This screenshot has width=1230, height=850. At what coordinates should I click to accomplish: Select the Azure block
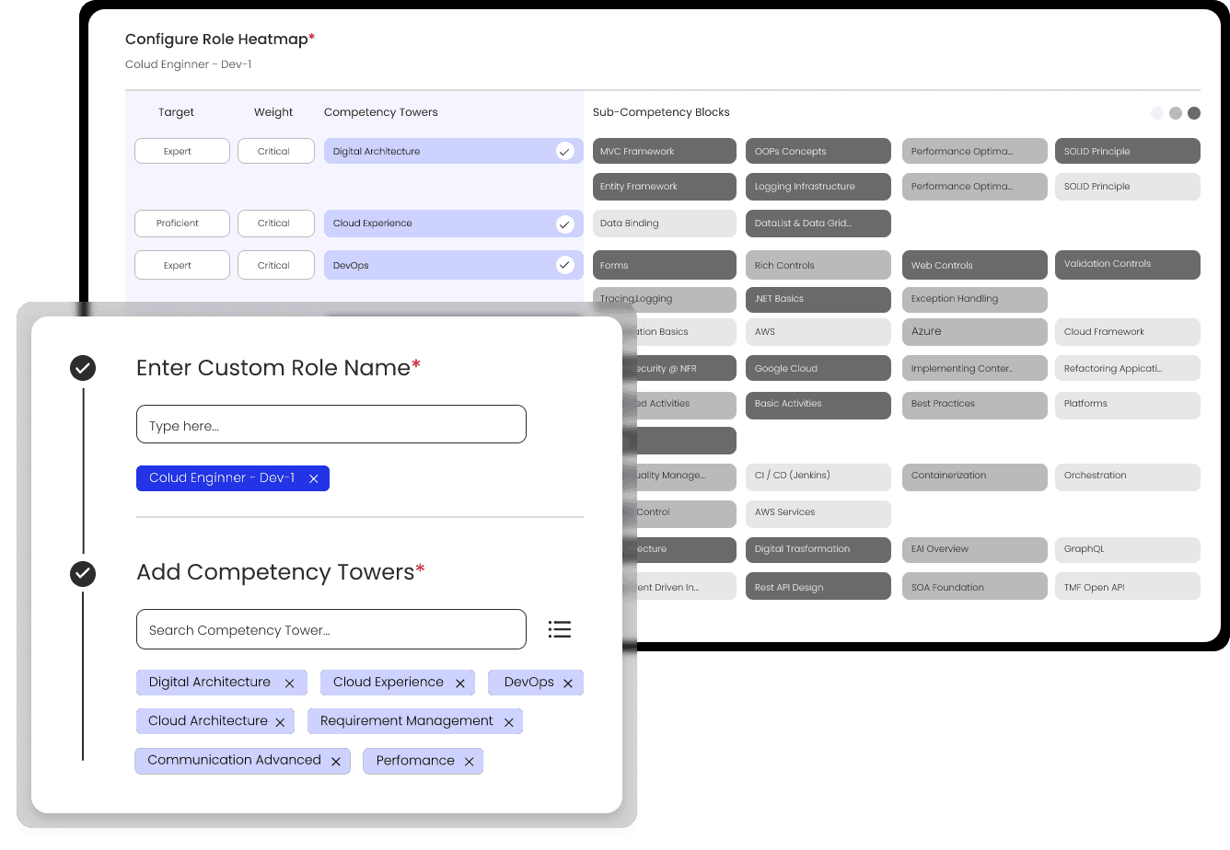pos(975,332)
